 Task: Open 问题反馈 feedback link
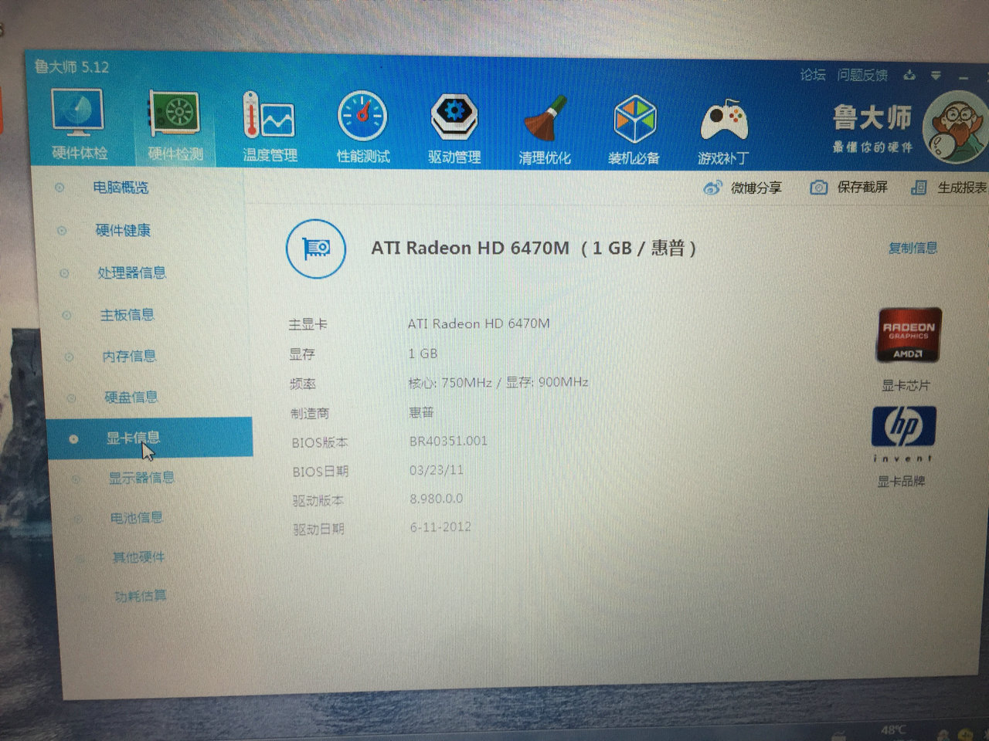862,75
